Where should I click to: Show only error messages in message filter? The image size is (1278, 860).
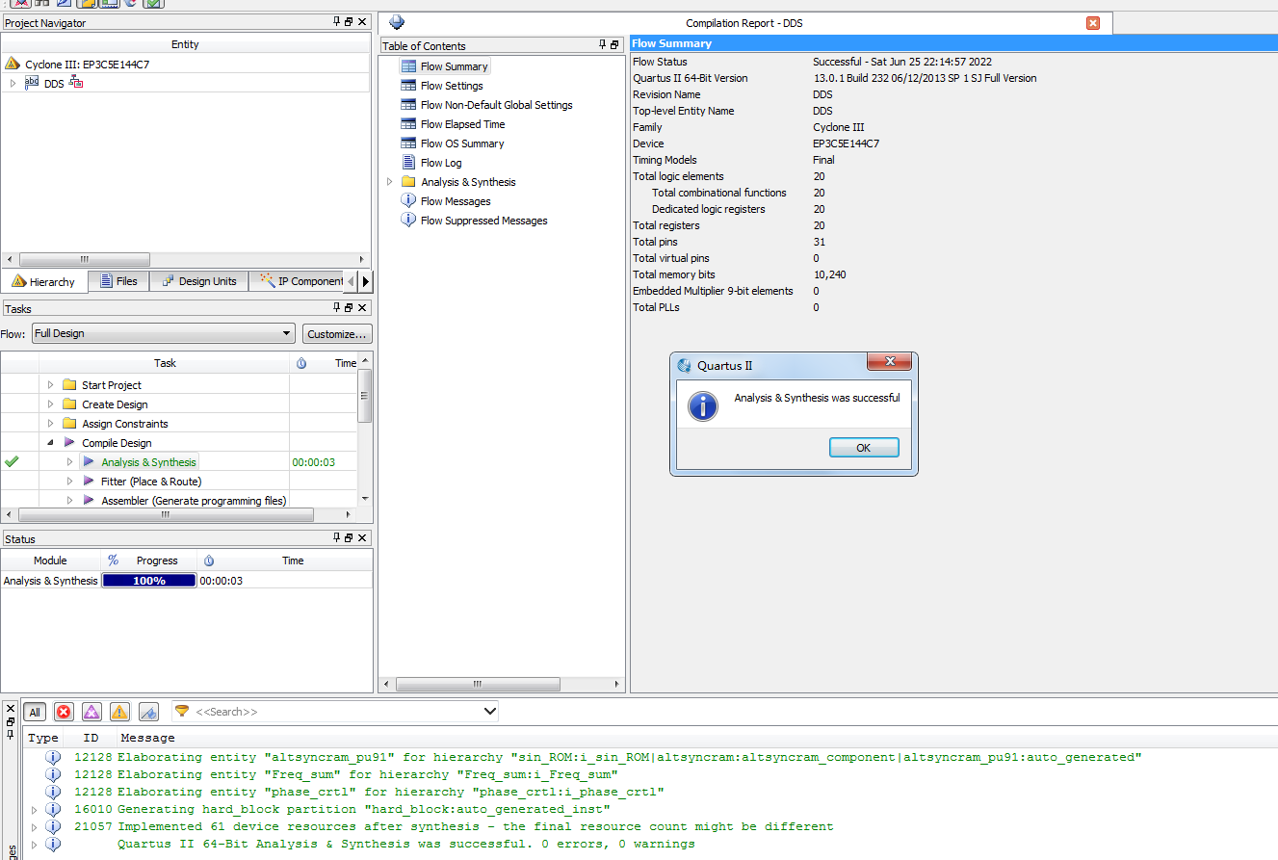[64, 712]
